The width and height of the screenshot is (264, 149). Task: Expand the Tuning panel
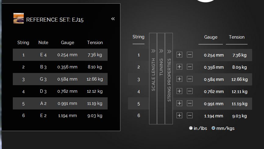(x=161, y=79)
